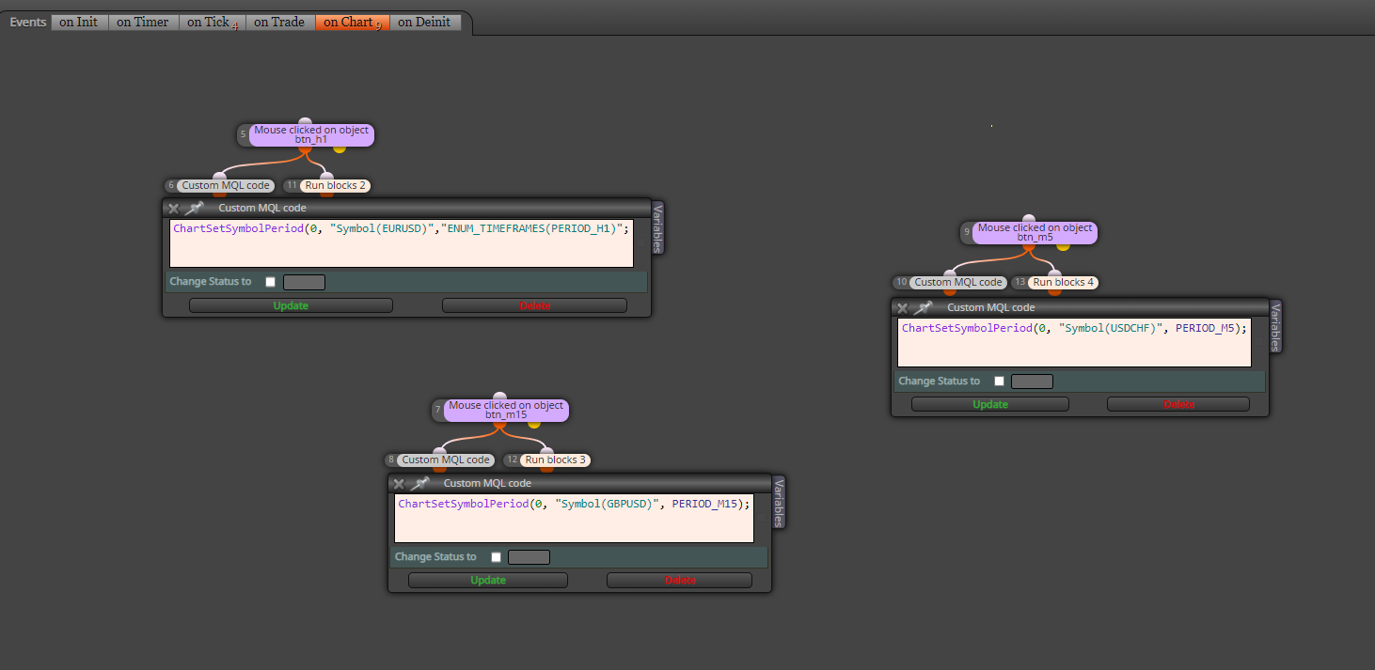
Task: Select the Run blocks 3 block
Action: (555, 460)
